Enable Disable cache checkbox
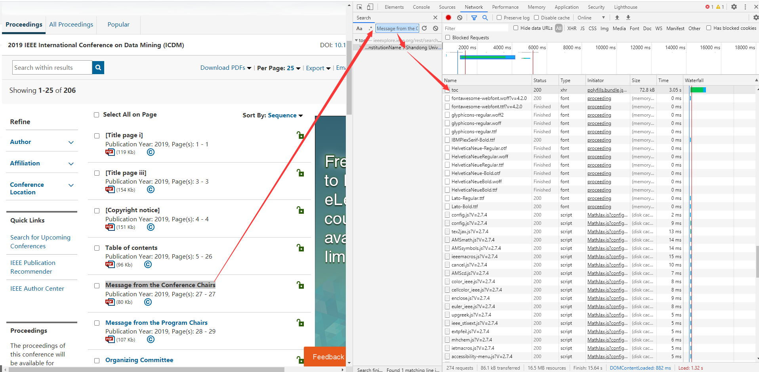 click(x=536, y=17)
